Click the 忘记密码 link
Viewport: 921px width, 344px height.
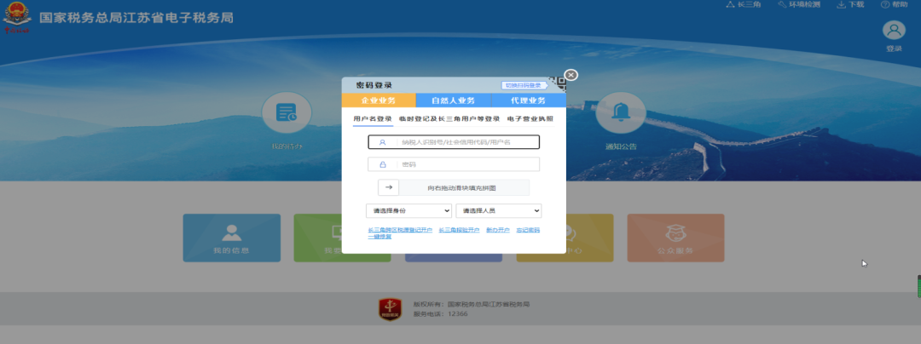(528, 230)
